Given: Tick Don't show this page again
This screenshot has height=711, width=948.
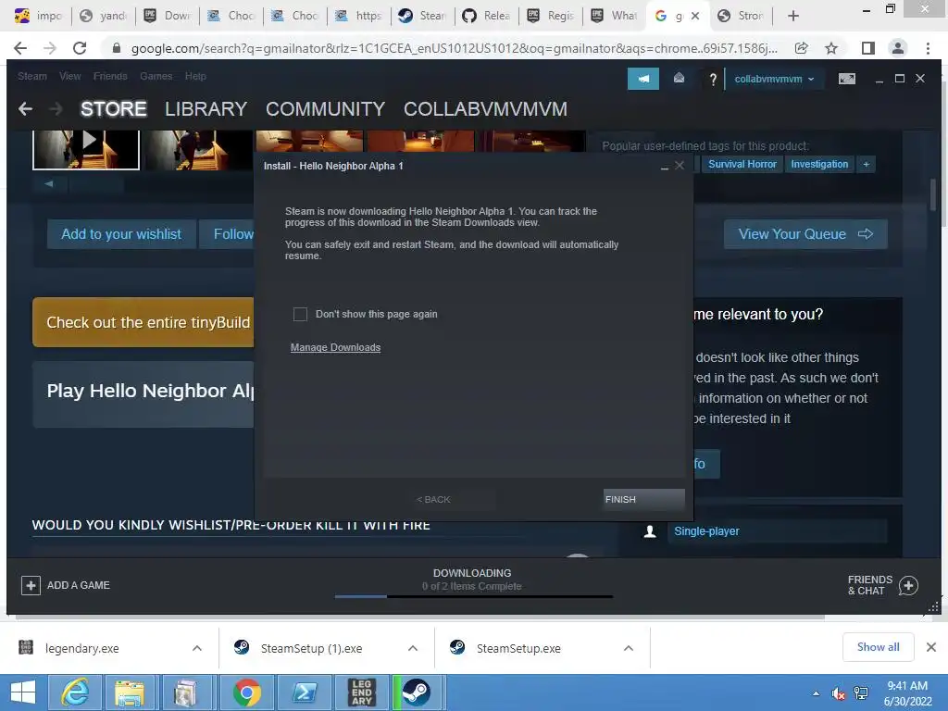Looking at the screenshot, I should (300, 315).
